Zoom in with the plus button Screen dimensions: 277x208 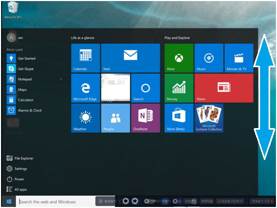point(175,201)
